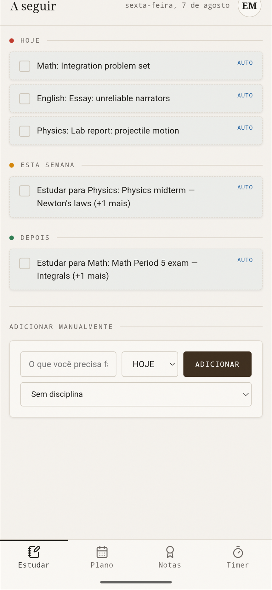Open the Estudar notebook icon tab
This screenshot has height=590, width=272.
pyautogui.click(x=34, y=552)
